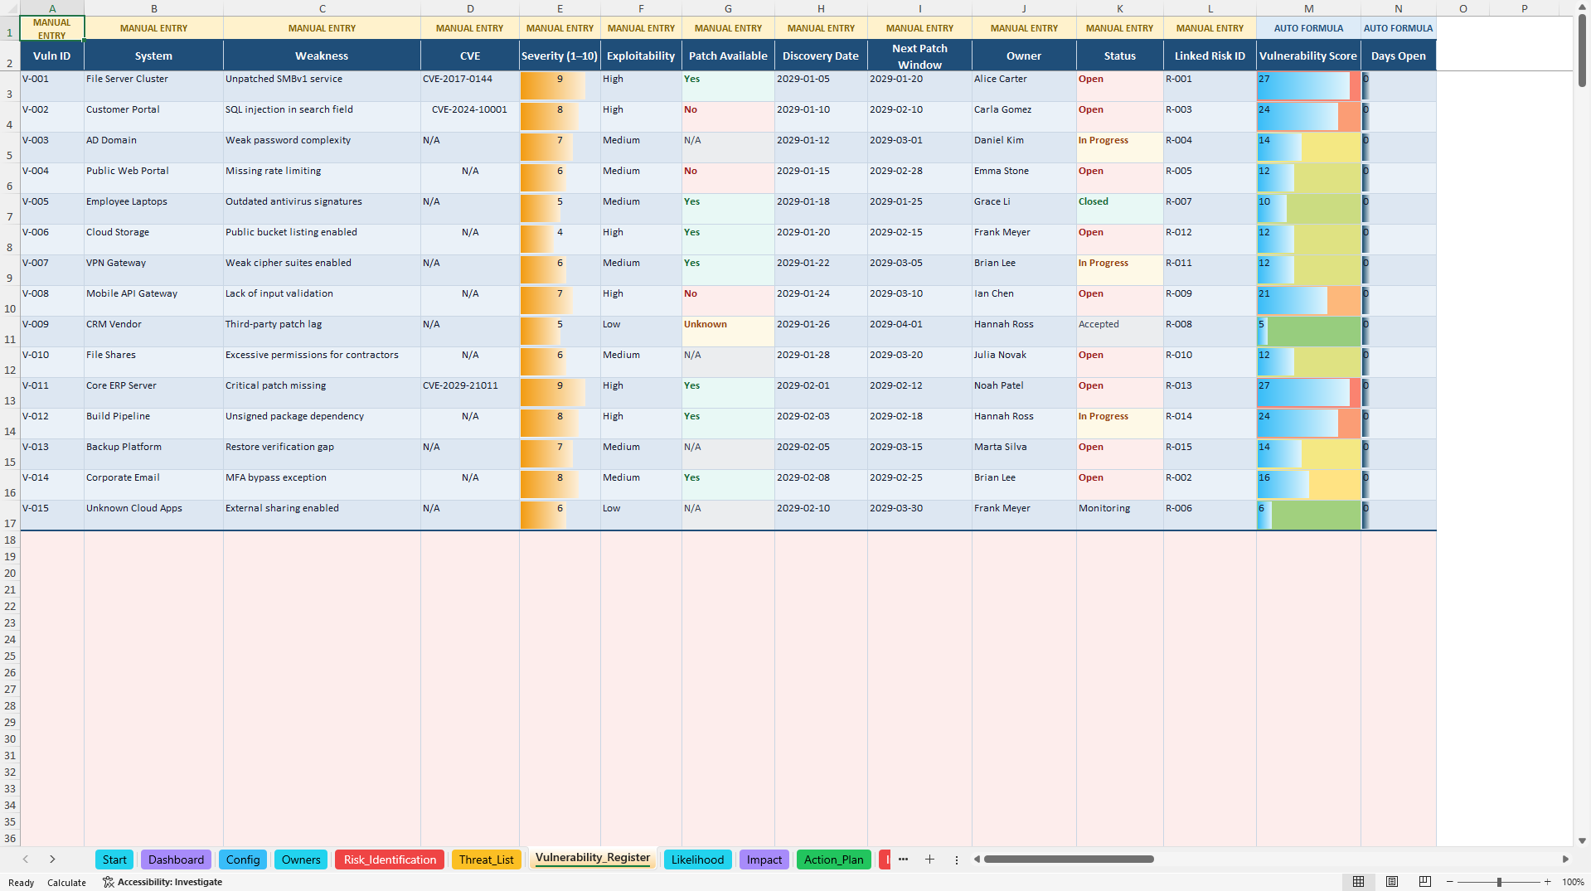Select 'SQL injection in search field' cell

[x=322, y=117]
